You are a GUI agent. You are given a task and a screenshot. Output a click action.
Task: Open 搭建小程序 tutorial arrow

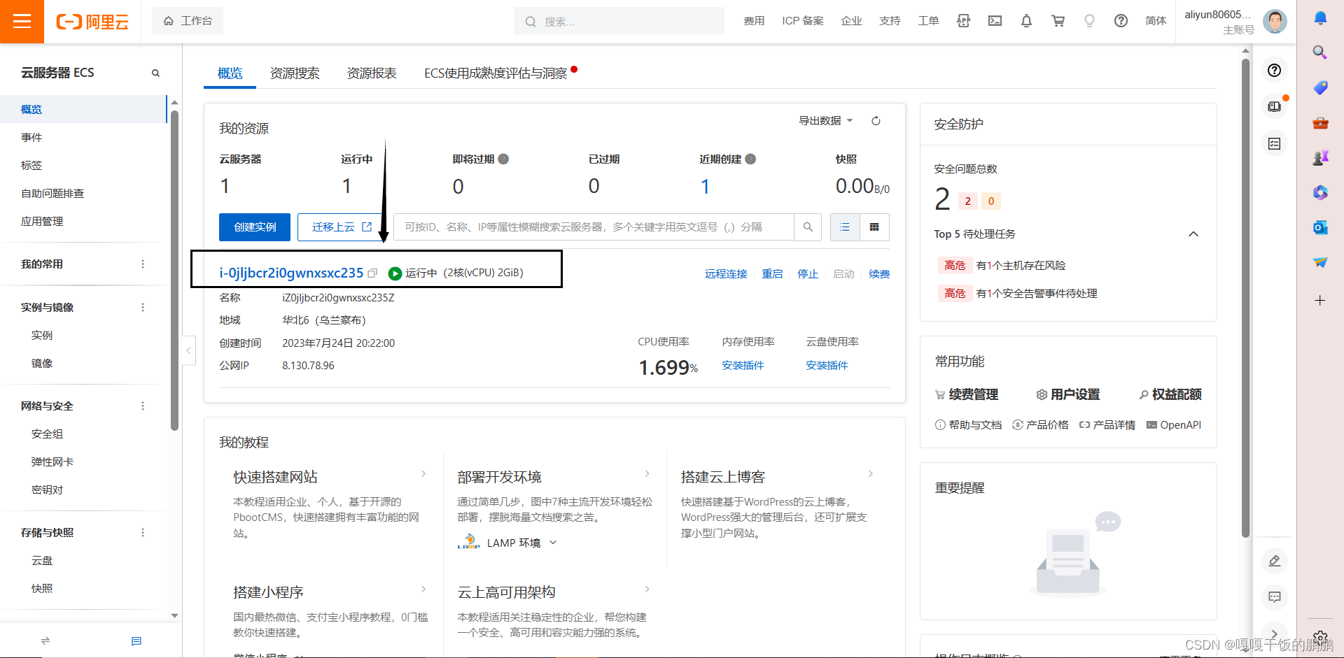(423, 589)
